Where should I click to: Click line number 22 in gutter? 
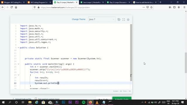(15, 83)
